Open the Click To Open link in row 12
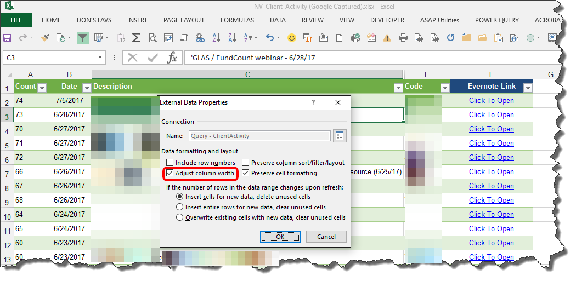The image size is (576, 281). pos(491,243)
